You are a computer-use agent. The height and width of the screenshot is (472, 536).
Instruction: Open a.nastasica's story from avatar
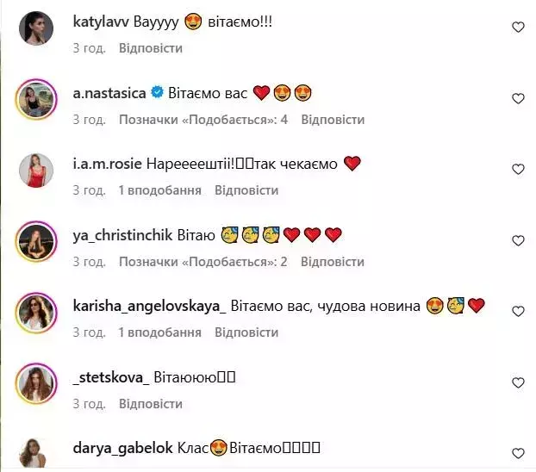[x=36, y=99]
